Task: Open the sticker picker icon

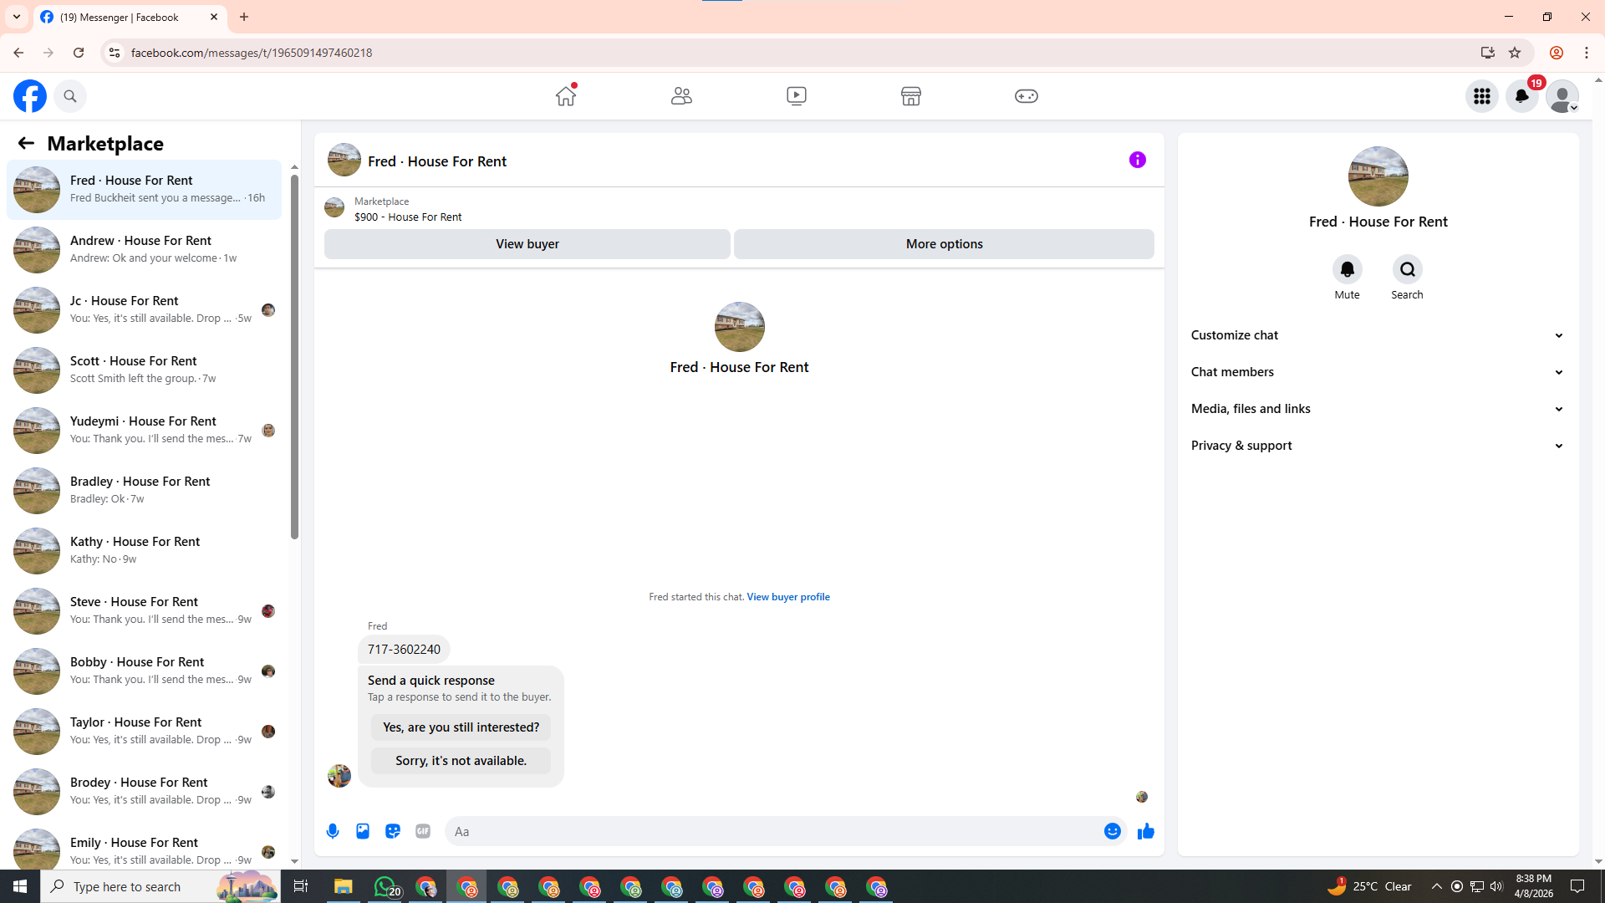Action: pos(393,831)
